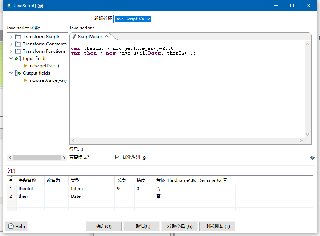The width and height of the screenshot is (320, 236).
Task: Click the Transform Constants folder icon
Action: (x=18, y=44)
